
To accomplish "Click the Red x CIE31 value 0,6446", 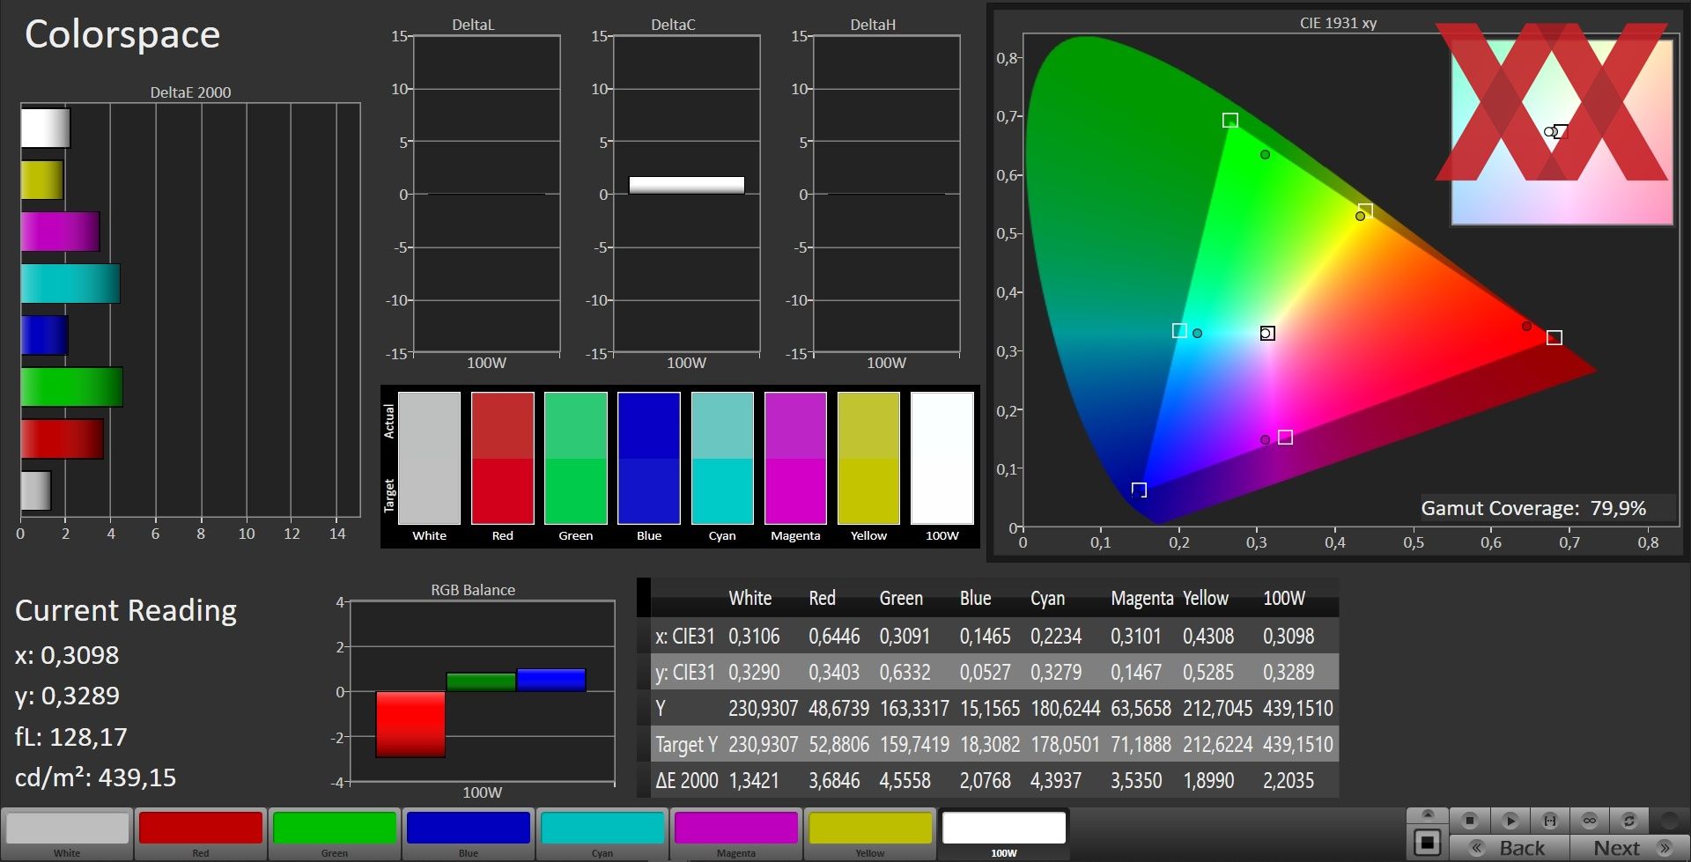I will point(834,636).
